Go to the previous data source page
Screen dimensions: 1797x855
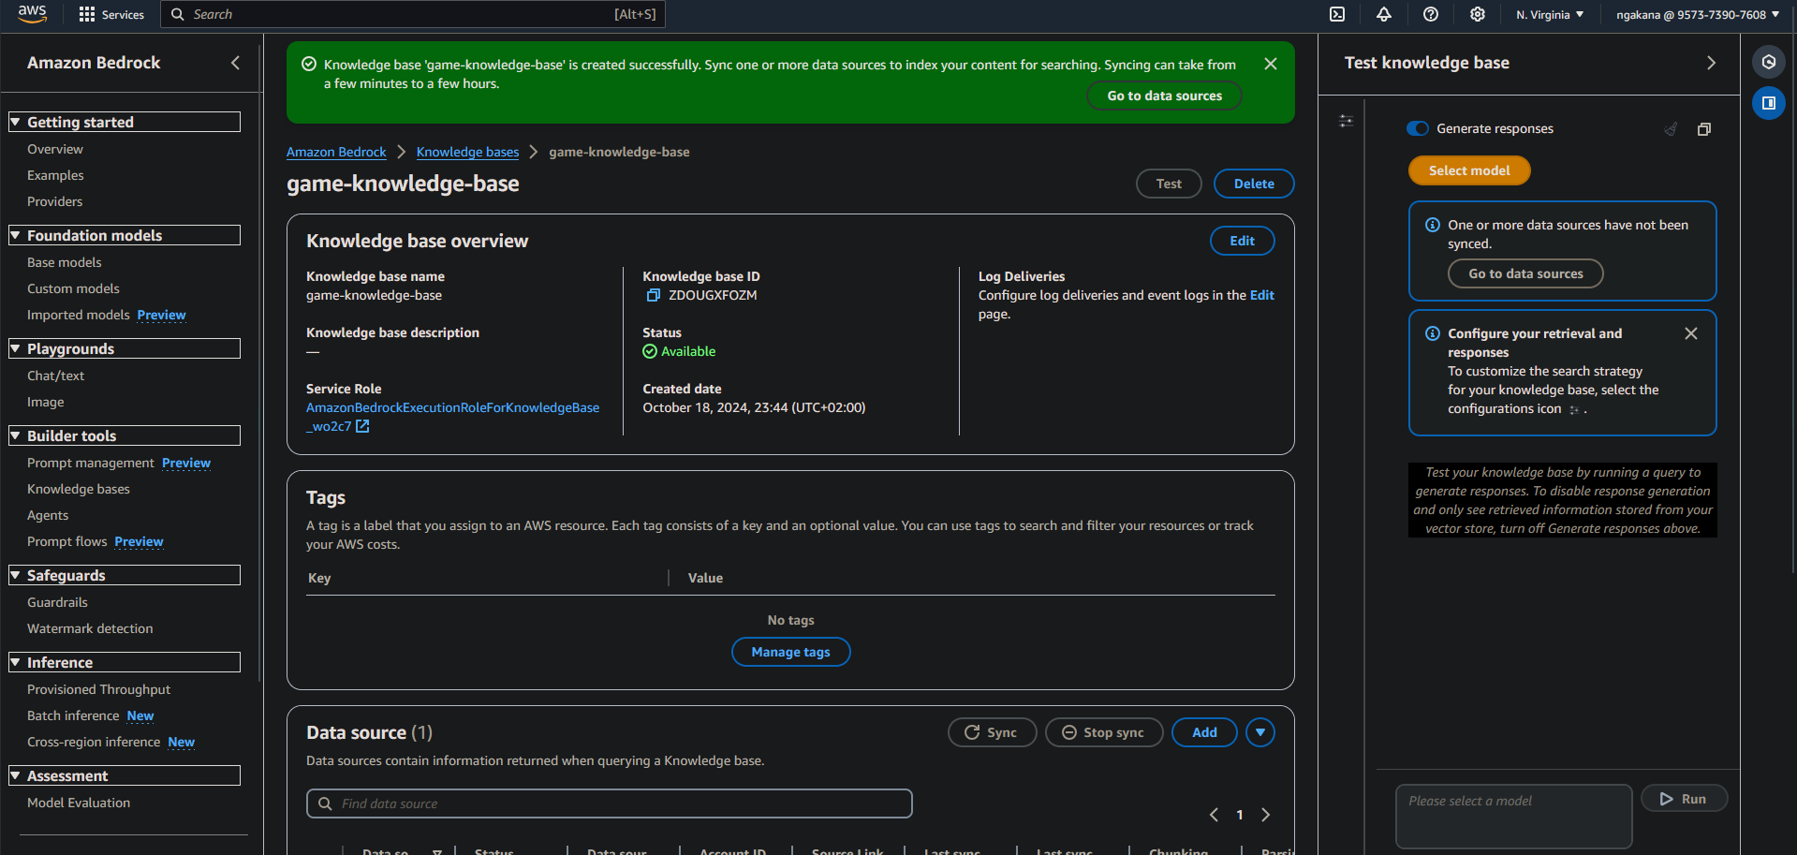tap(1214, 815)
